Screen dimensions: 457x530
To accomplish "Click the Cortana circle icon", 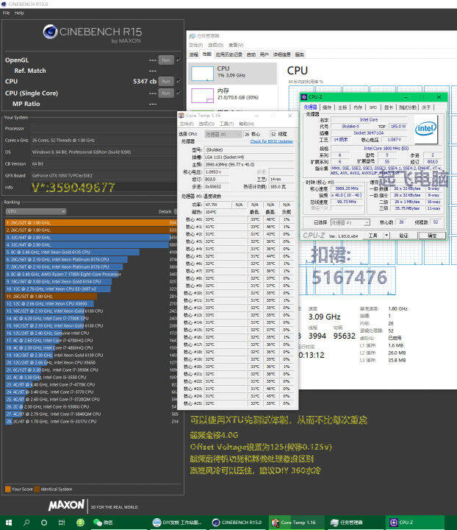I will coord(44,522).
